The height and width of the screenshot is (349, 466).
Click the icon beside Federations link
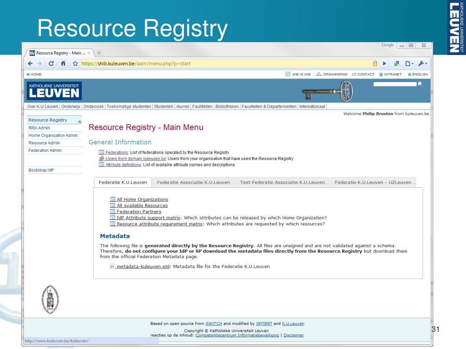pos(101,152)
